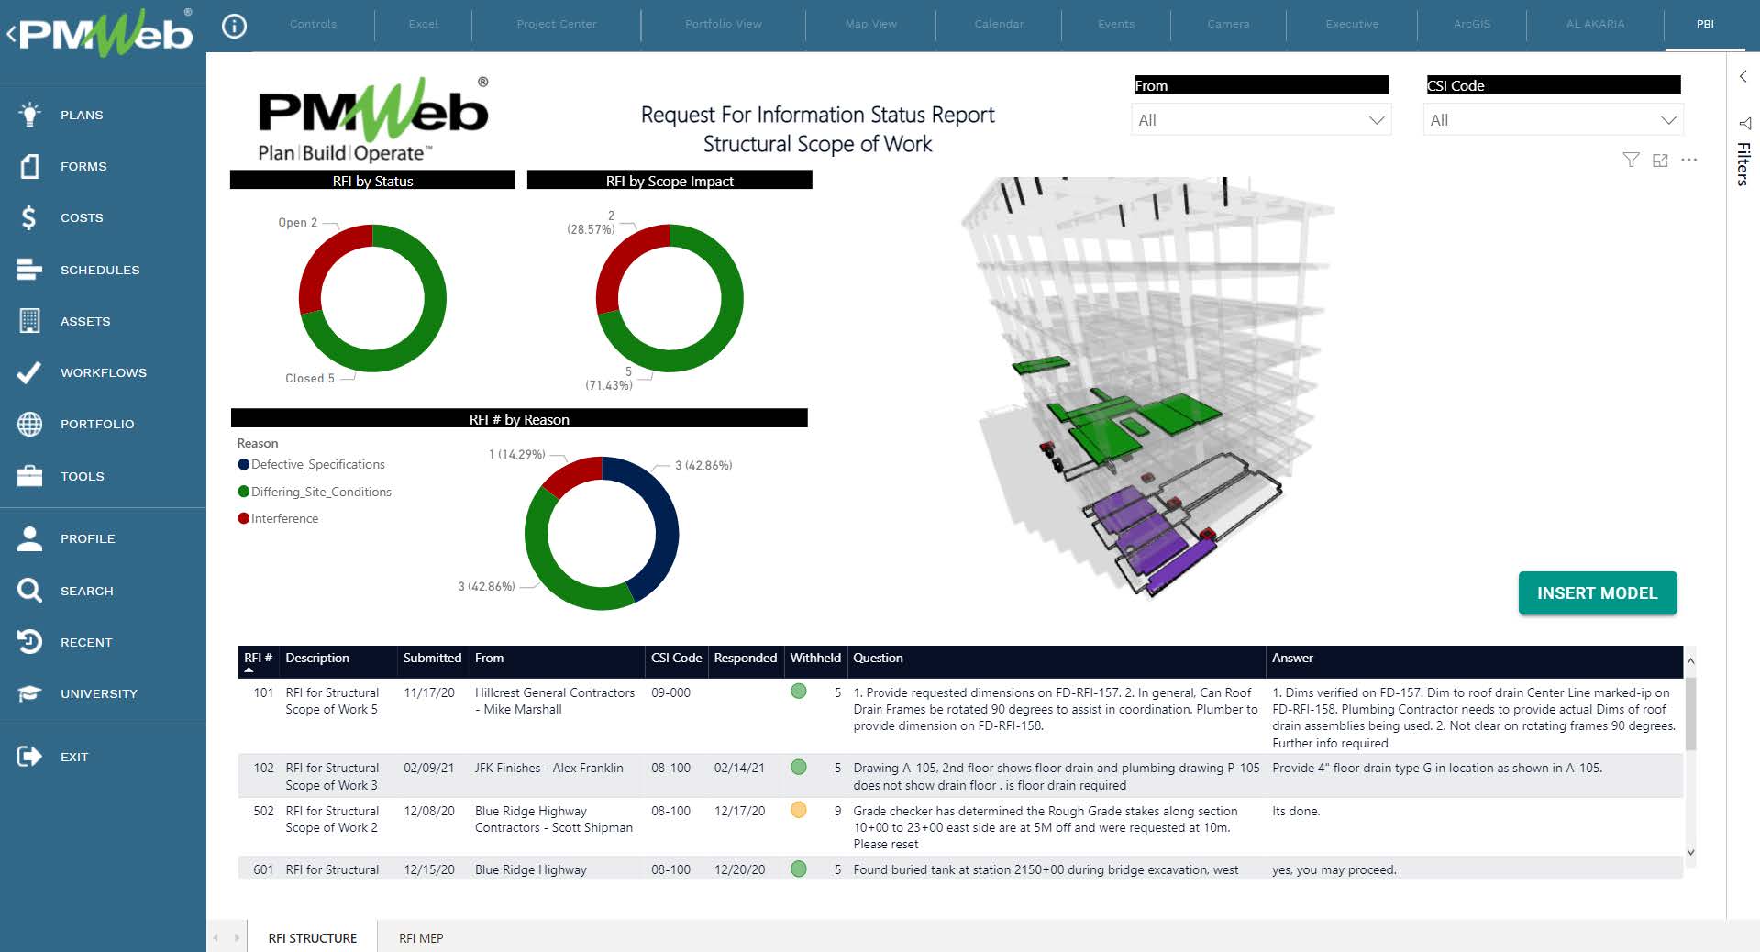The width and height of the screenshot is (1760, 952).
Task: Click the Schedules bars icon
Action: pyautogui.click(x=29, y=270)
